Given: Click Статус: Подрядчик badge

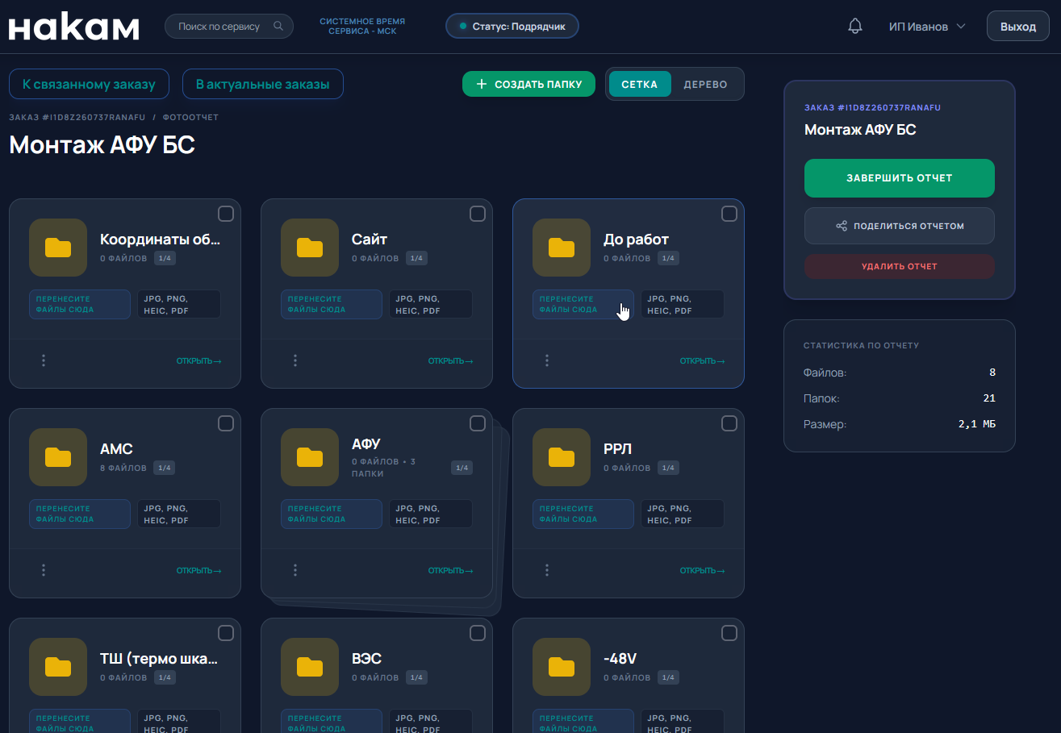Looking at the screenshot, I should click(x=512, y=26).
